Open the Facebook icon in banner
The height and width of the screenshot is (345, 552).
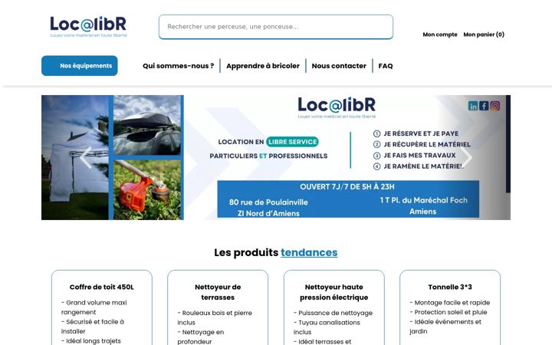coord(484,106)
